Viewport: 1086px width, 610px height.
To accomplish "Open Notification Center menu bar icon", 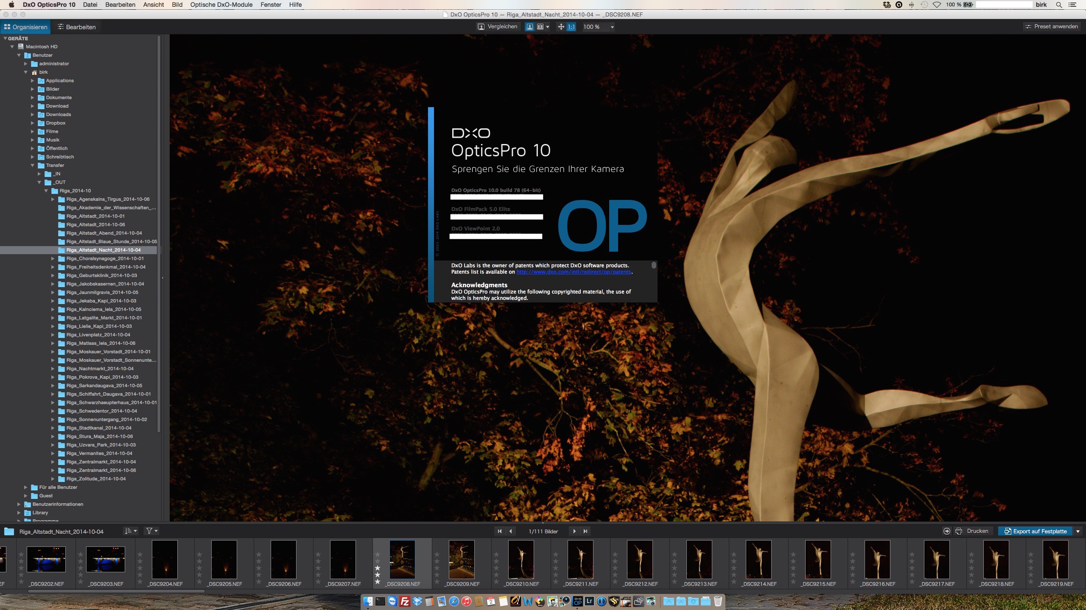I will pyautogui.click(x=1072, y=5).
